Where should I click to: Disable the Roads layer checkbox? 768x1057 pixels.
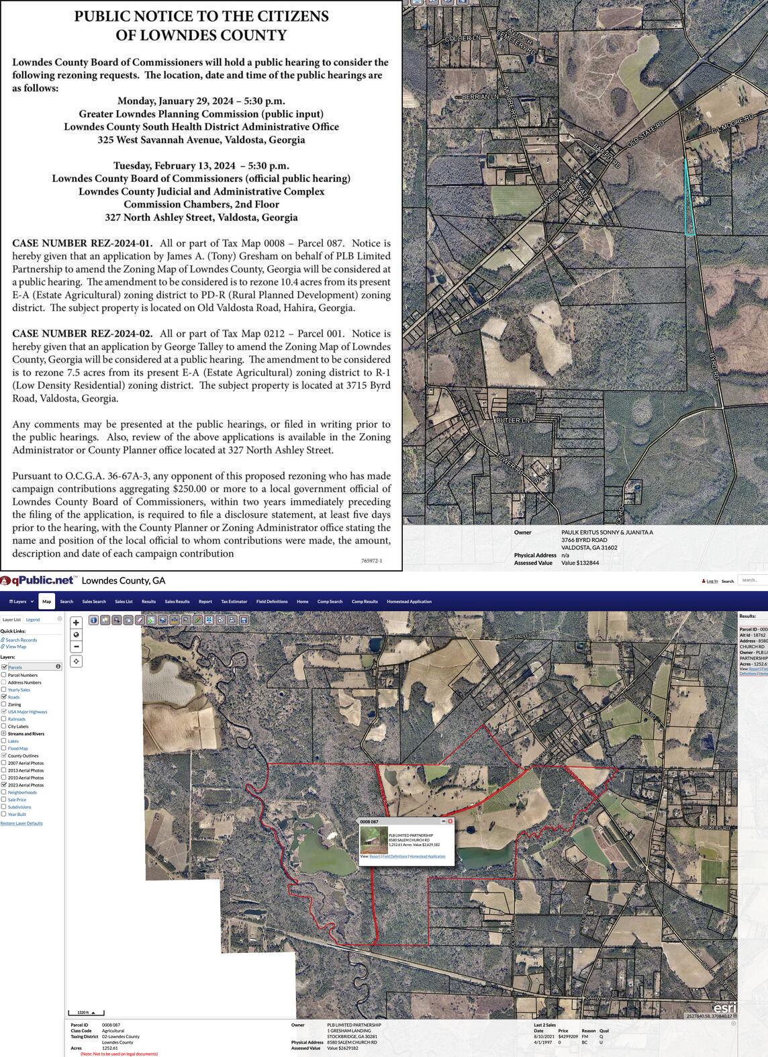4,697
